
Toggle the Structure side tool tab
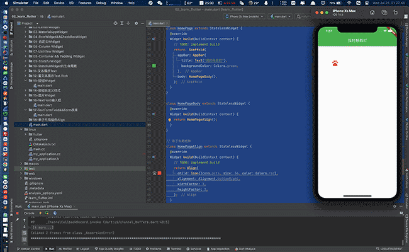[x=11, y=48]
